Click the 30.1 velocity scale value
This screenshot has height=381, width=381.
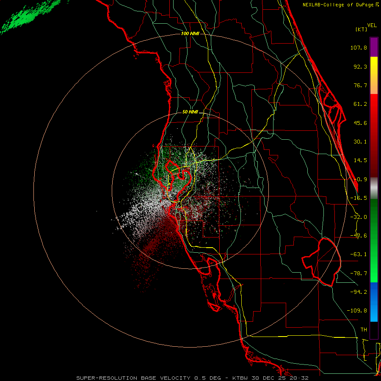coord(360,142)
